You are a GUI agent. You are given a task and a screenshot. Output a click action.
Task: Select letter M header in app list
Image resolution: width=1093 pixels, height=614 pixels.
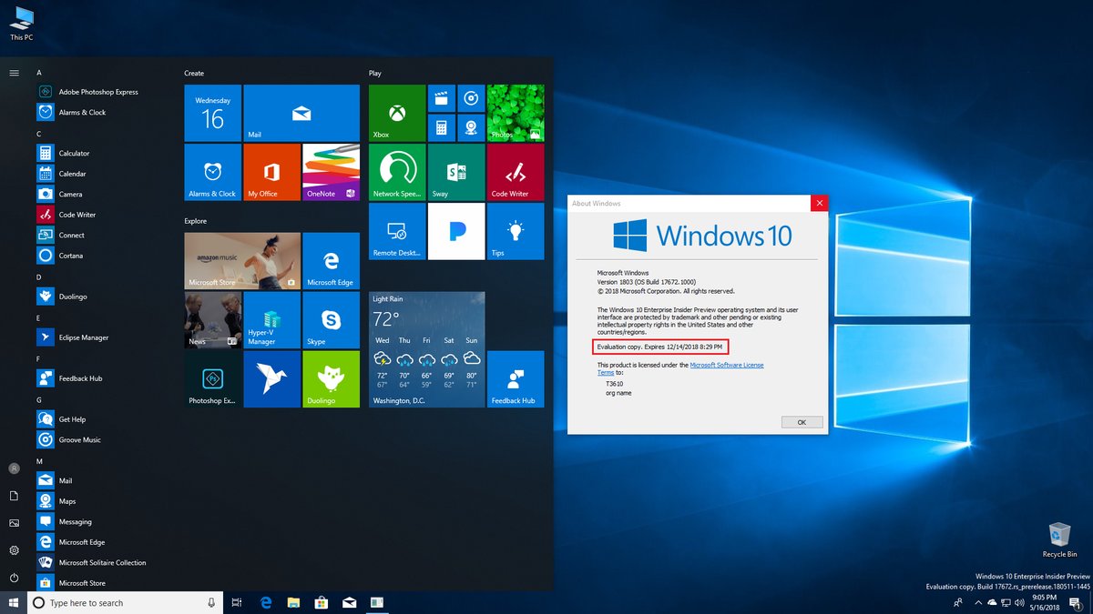tap(40, 461)
